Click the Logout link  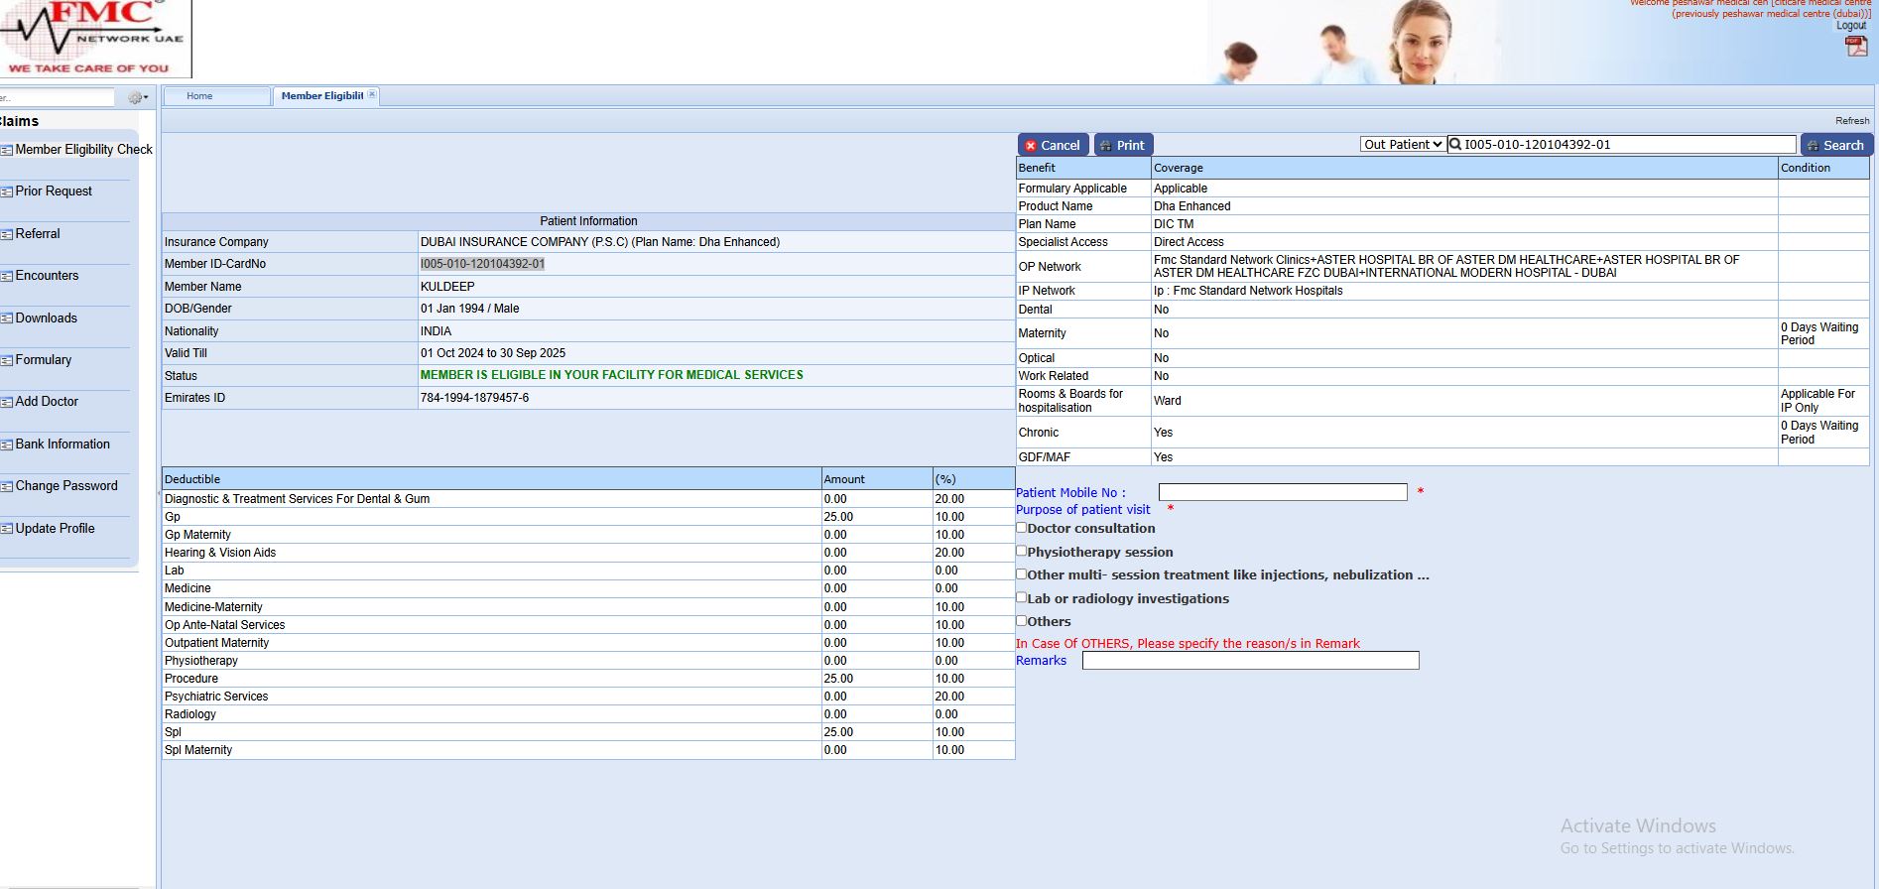(x=1850, y=26)
